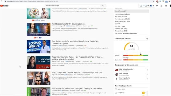Screen dimensions: 171x96
Task: Click WOW Natural Remedies channel avatar
Action: click(x=116, y=70)
